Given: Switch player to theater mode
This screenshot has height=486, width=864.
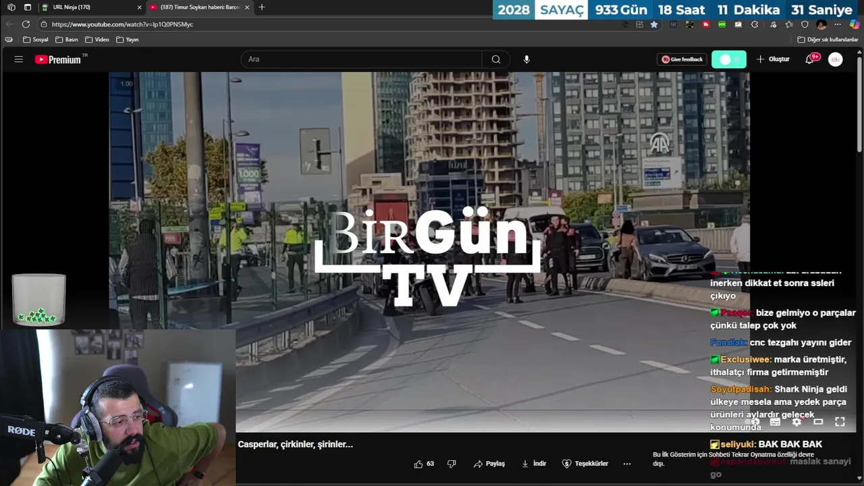Looking at the screenshot, I should click(818, 422).
